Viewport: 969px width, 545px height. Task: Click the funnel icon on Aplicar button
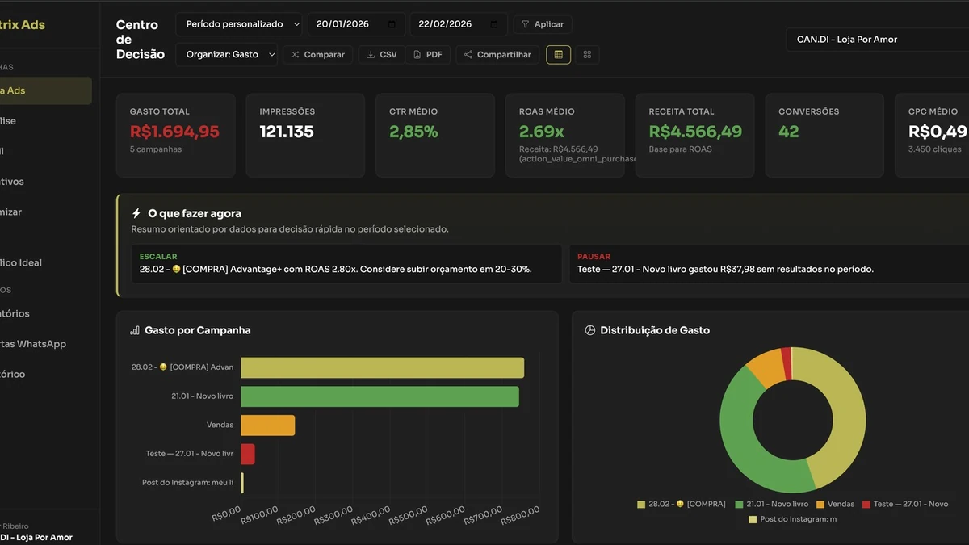tap(526, 24)
